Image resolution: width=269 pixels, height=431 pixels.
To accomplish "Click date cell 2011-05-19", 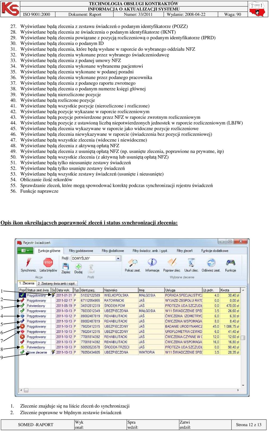I will [x=64, y=306].
